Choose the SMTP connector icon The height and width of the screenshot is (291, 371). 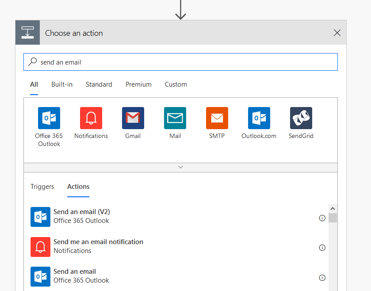pyautogui.click(x=217, y=118)
